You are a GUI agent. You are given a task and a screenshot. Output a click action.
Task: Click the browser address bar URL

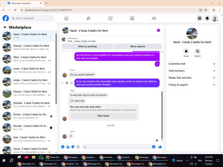click(49, 10)
